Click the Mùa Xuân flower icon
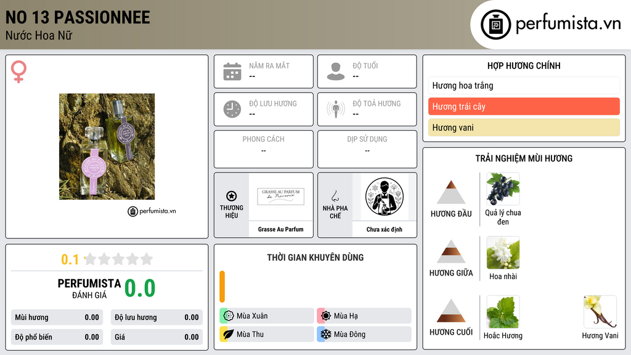This screenshot has height=355, width=631. tap(229, 316)
